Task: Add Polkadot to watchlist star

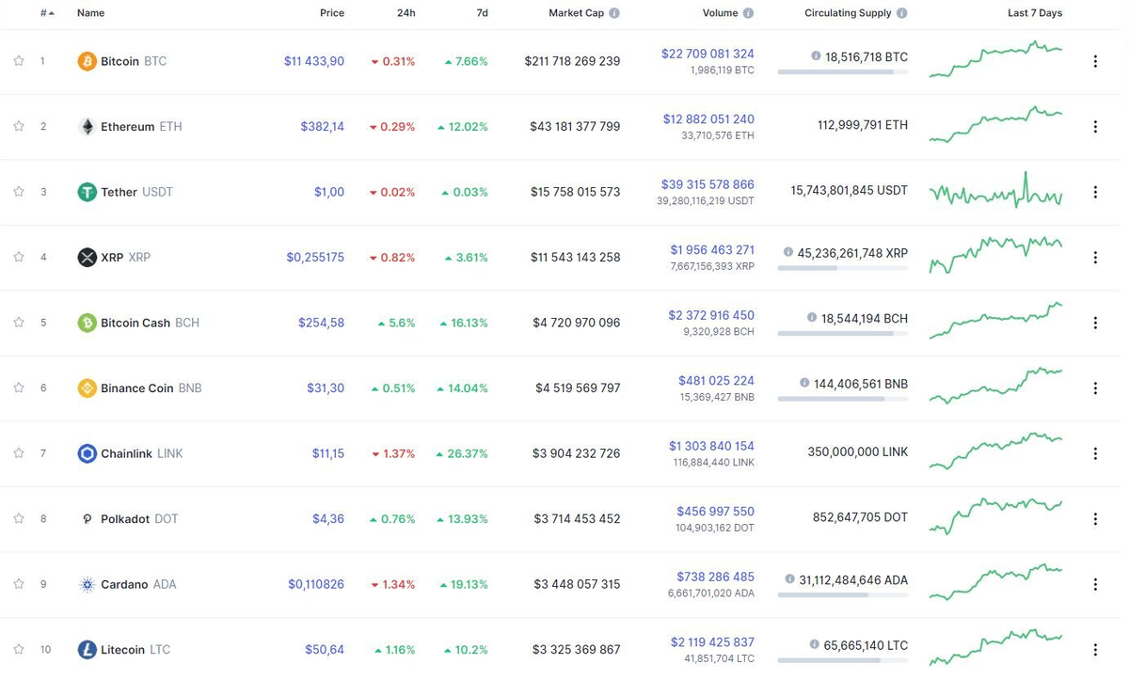Action: (19, 518)
